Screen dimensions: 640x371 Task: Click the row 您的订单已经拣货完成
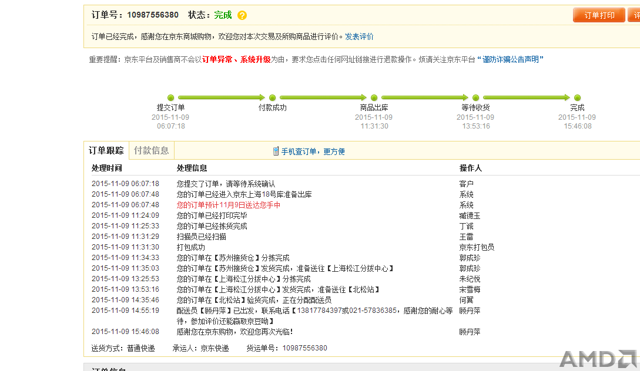212,226
